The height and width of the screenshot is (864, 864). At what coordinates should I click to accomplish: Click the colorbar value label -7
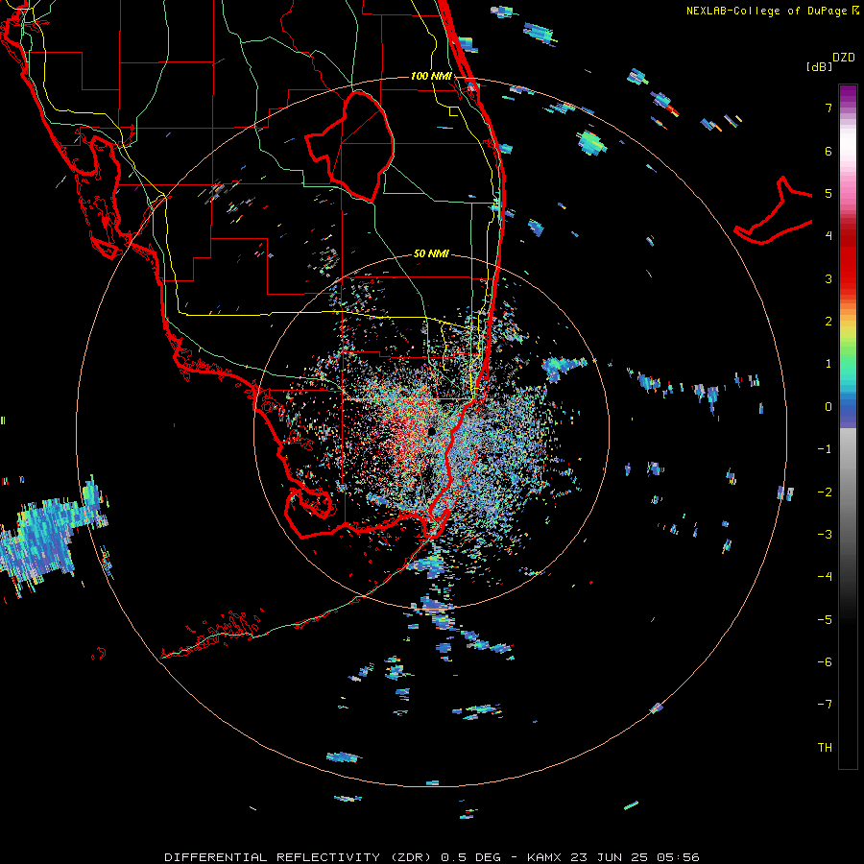tap(825, 705)
